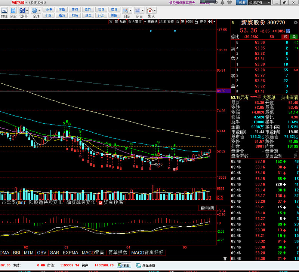The height and width of the screenshot is (272, 299).
Task: Toggle 预测 forecast display
Action: click(189, 22)
